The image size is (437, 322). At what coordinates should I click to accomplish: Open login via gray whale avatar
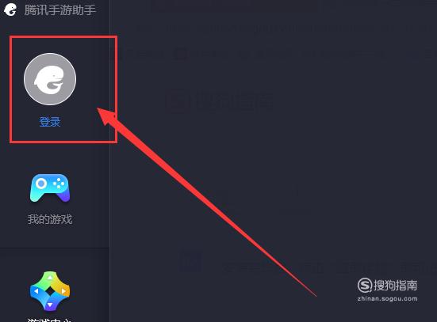click(50, 79)
